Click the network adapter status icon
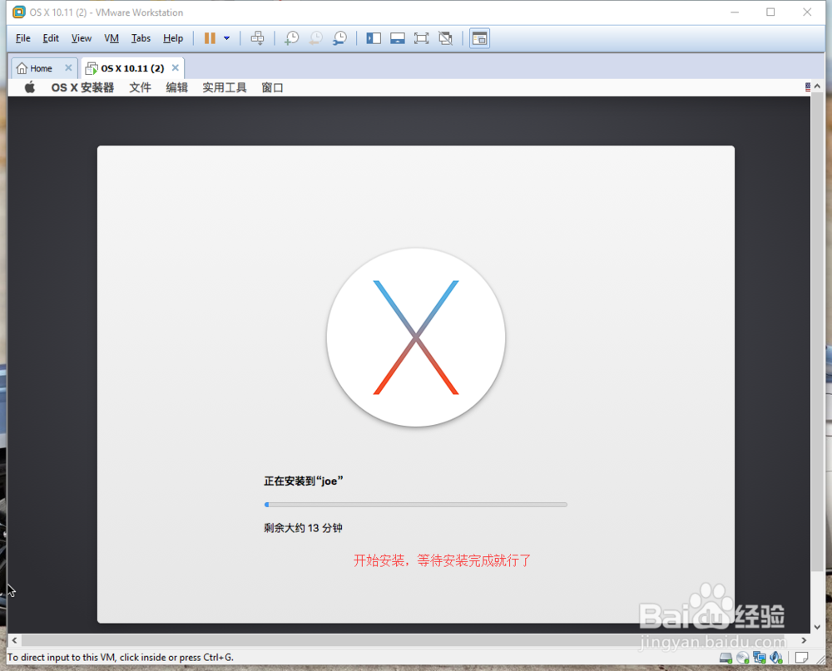The height and width of the screenshot is (671, 832). tap(760, 659)
